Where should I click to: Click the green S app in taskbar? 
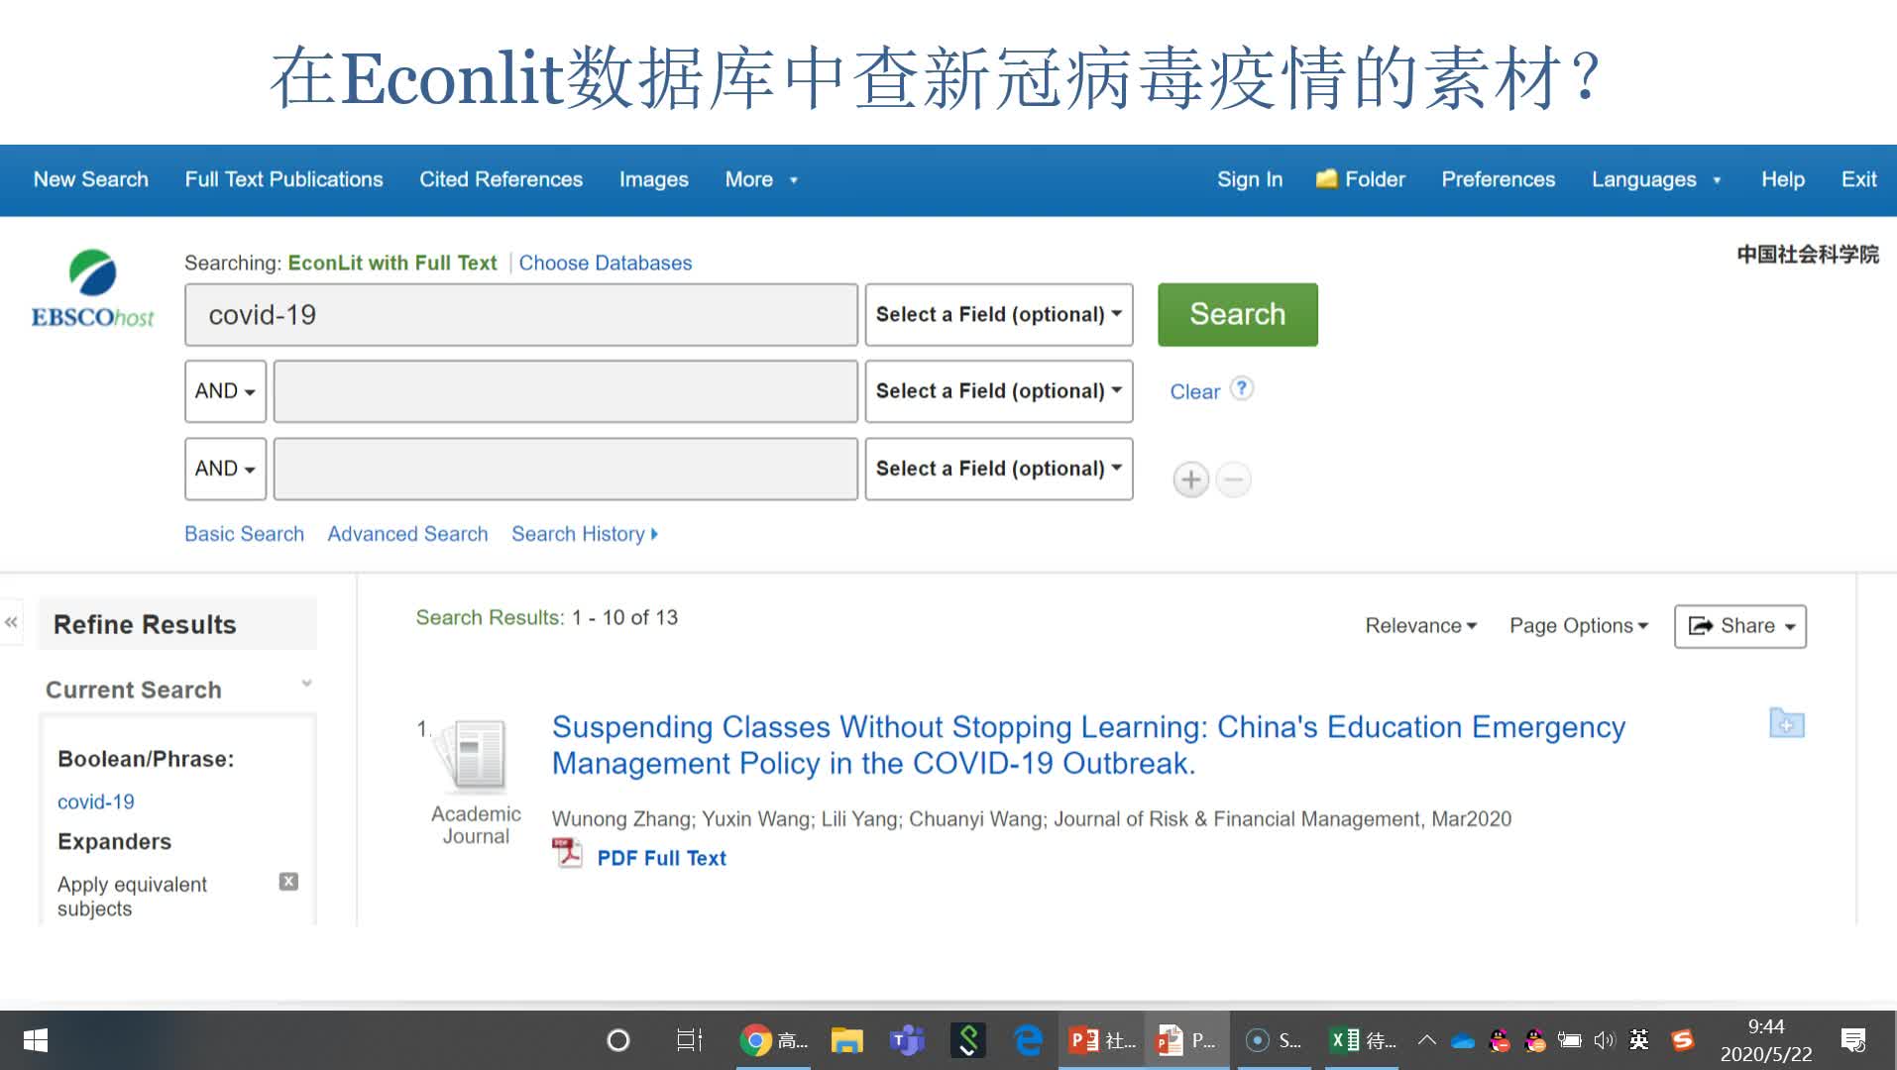point(967,1040)
